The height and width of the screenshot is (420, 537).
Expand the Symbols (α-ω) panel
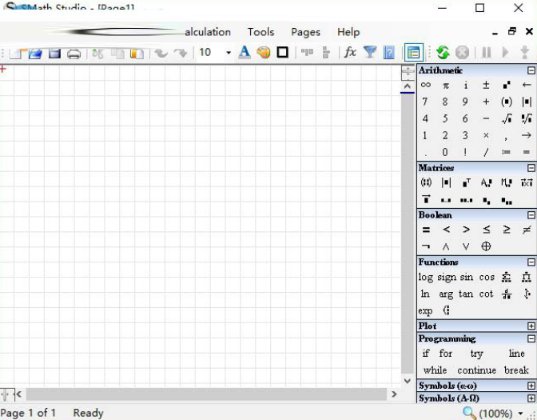(531, 386)
